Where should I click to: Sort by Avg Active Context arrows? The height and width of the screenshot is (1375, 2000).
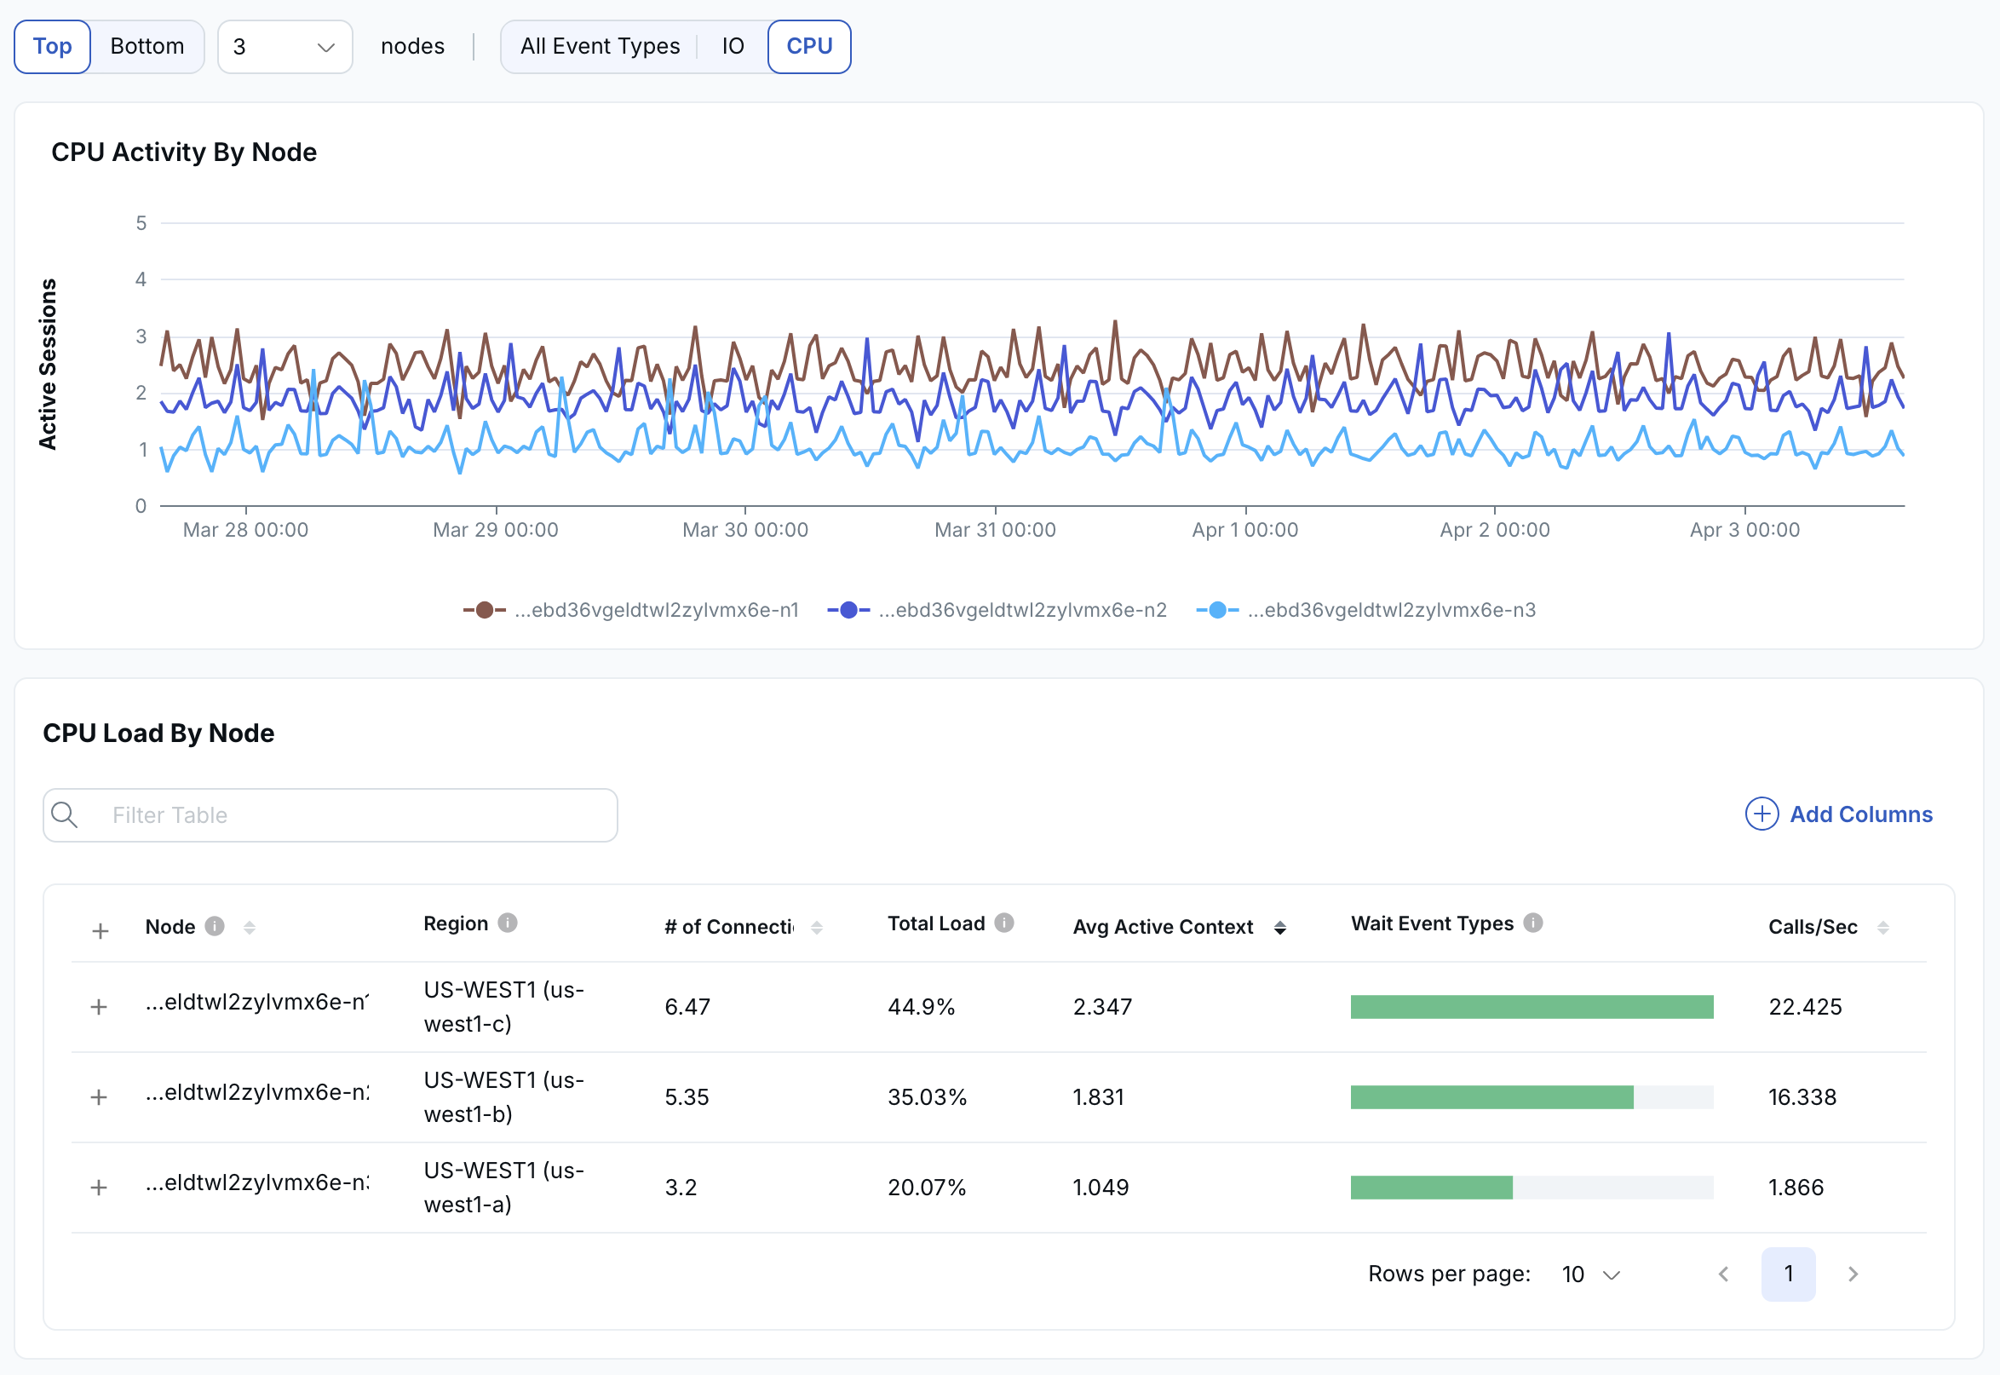click(1280, 927)
